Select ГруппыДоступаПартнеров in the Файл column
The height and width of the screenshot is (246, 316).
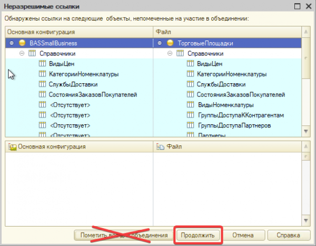tap(234, 125)
